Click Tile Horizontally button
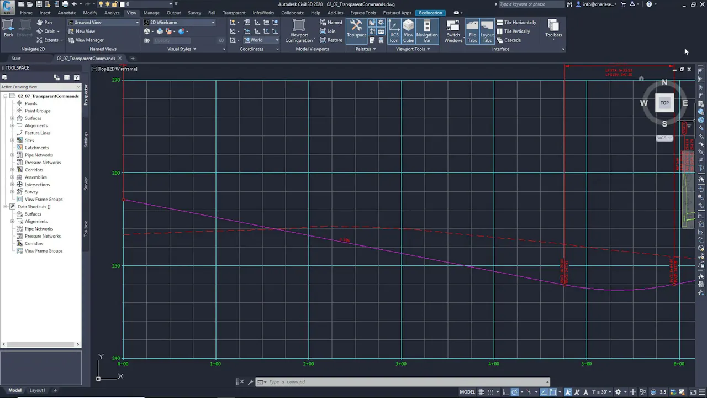This screenshot has height=398, width=707. coord(516,23)
